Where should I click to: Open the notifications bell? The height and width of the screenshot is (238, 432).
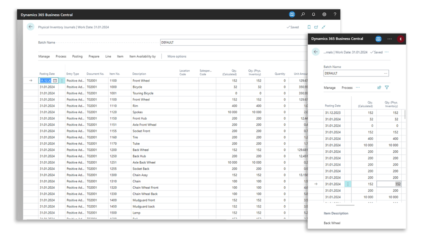(314, 14)
